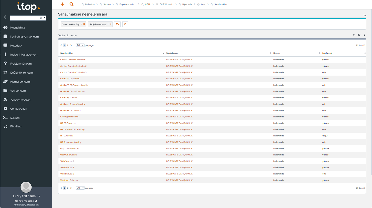This screenshot has height=208, width=372.
Task: Open the list's three-dot options menu
Action: click(364, 35)
